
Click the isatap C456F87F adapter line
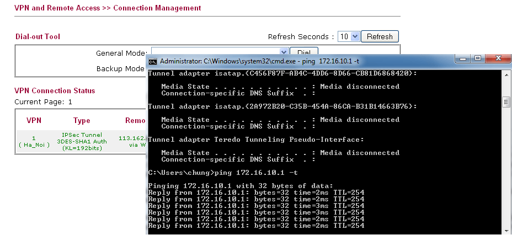pyautogui.click(x=282, y=73)
